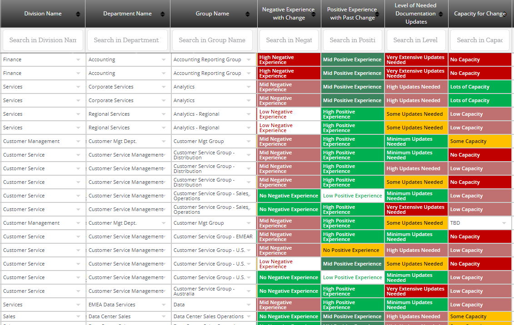Image resolution: width=514 pixels, height=325 pixels.
Task: Toggle sorting with the Group Name arrows
Action: pyautogui.click(x=248, y=14)
